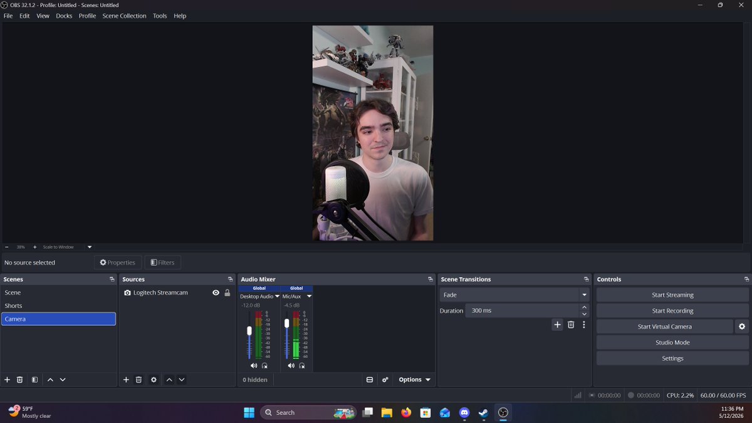Move scene up with Scenes up arrow
This screenshot has width=752, height=423.
(x=50, y=380)
